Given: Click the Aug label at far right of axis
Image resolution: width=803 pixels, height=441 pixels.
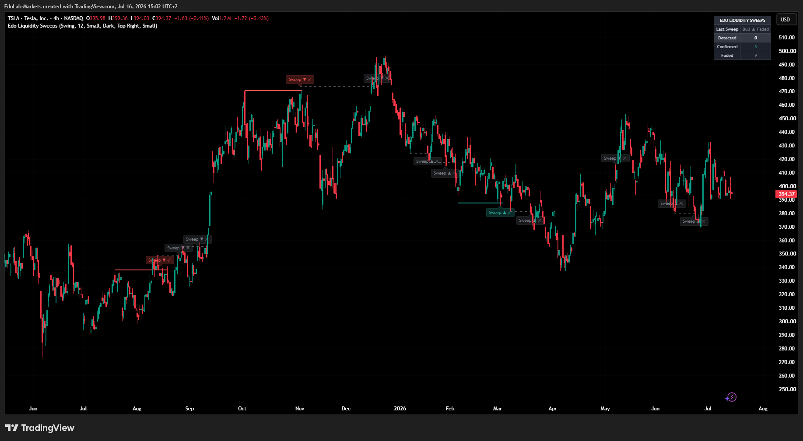Looking at the screenshot, I should click(x=763, y=409).
